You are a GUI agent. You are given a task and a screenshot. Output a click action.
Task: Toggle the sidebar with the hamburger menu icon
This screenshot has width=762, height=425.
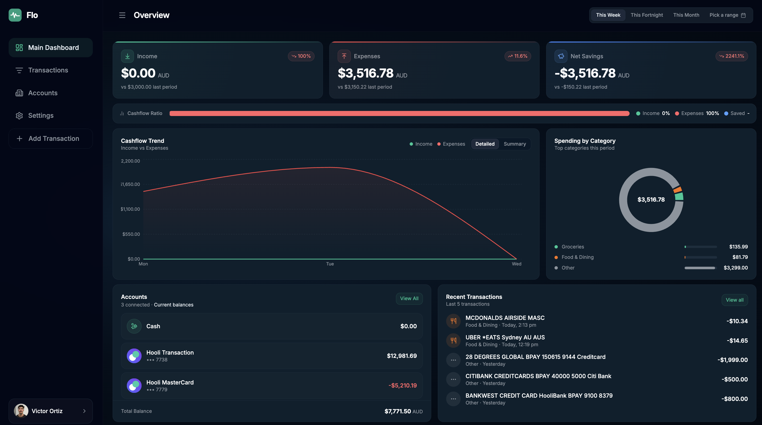pyautogui.click(x=122, y=15)
